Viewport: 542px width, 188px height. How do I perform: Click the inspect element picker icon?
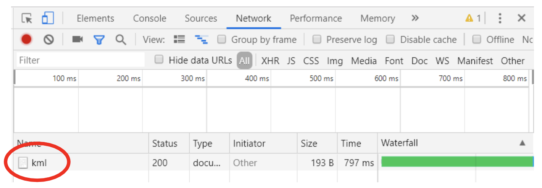coord(27,18)
